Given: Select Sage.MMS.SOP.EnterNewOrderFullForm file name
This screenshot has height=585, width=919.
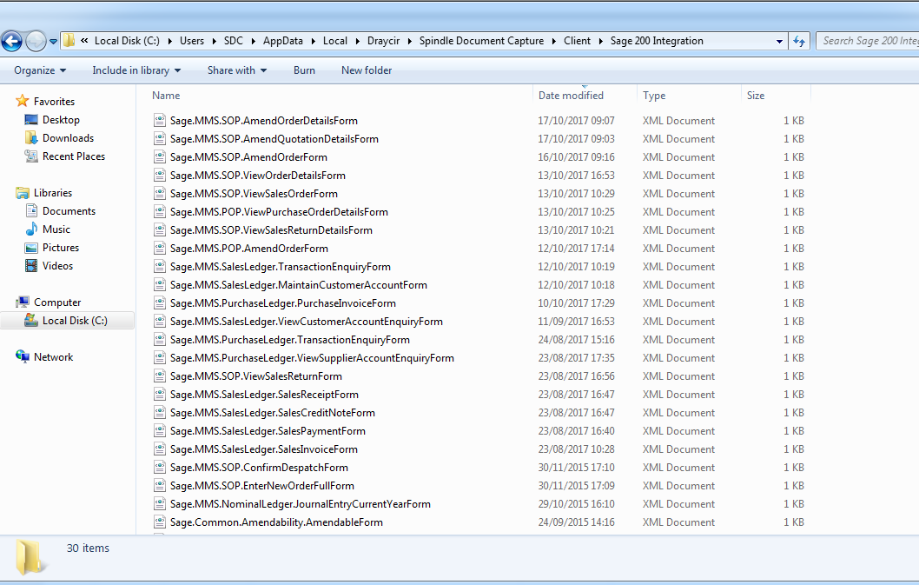Looking at the screenshot, I should tap(262, 486).
